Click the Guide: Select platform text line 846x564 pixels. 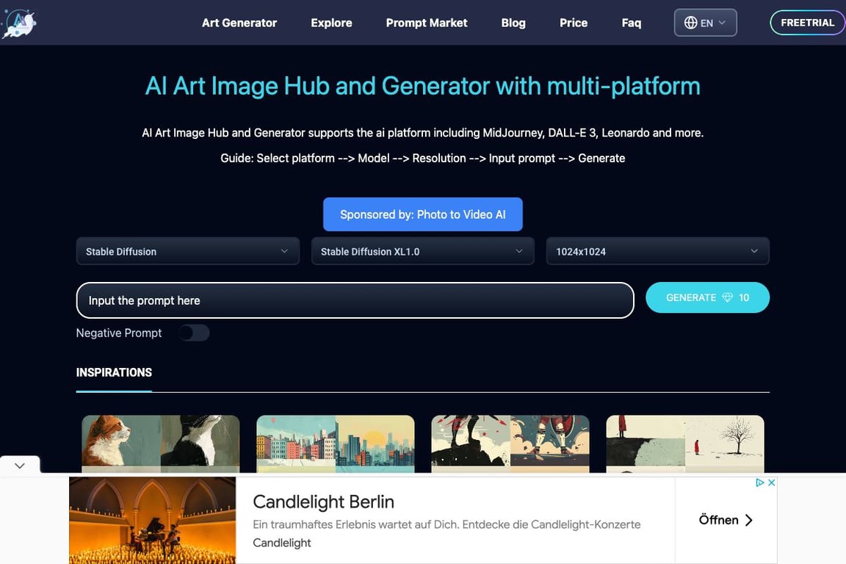click(x=422, y=158)
